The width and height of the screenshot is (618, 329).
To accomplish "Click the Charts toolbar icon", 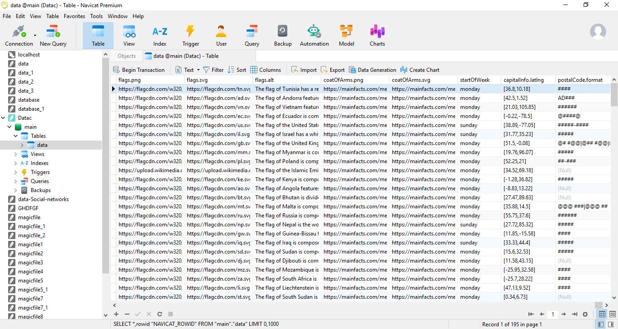I will click(377, 35).
